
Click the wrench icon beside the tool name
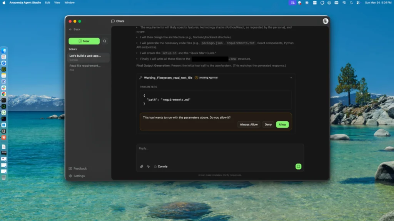(x=141, y=78)
